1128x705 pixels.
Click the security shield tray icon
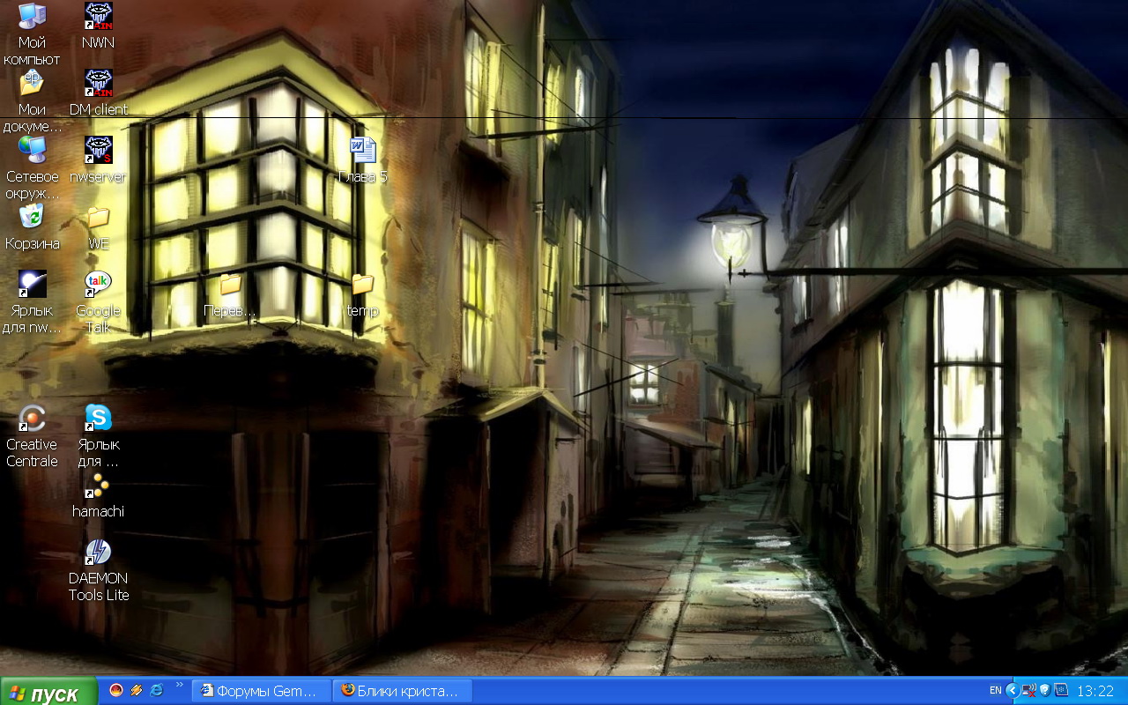point(1045,691)
